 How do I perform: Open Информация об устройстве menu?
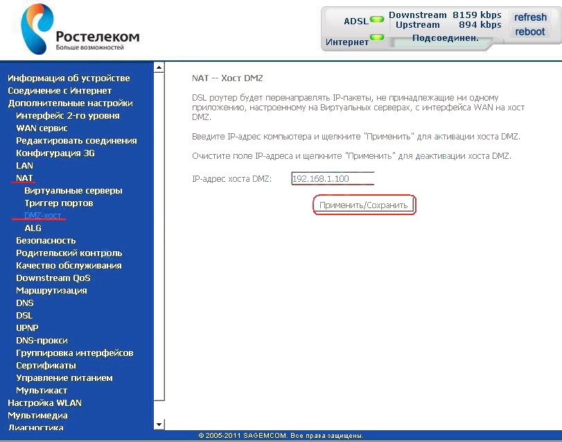click(69, 78)
